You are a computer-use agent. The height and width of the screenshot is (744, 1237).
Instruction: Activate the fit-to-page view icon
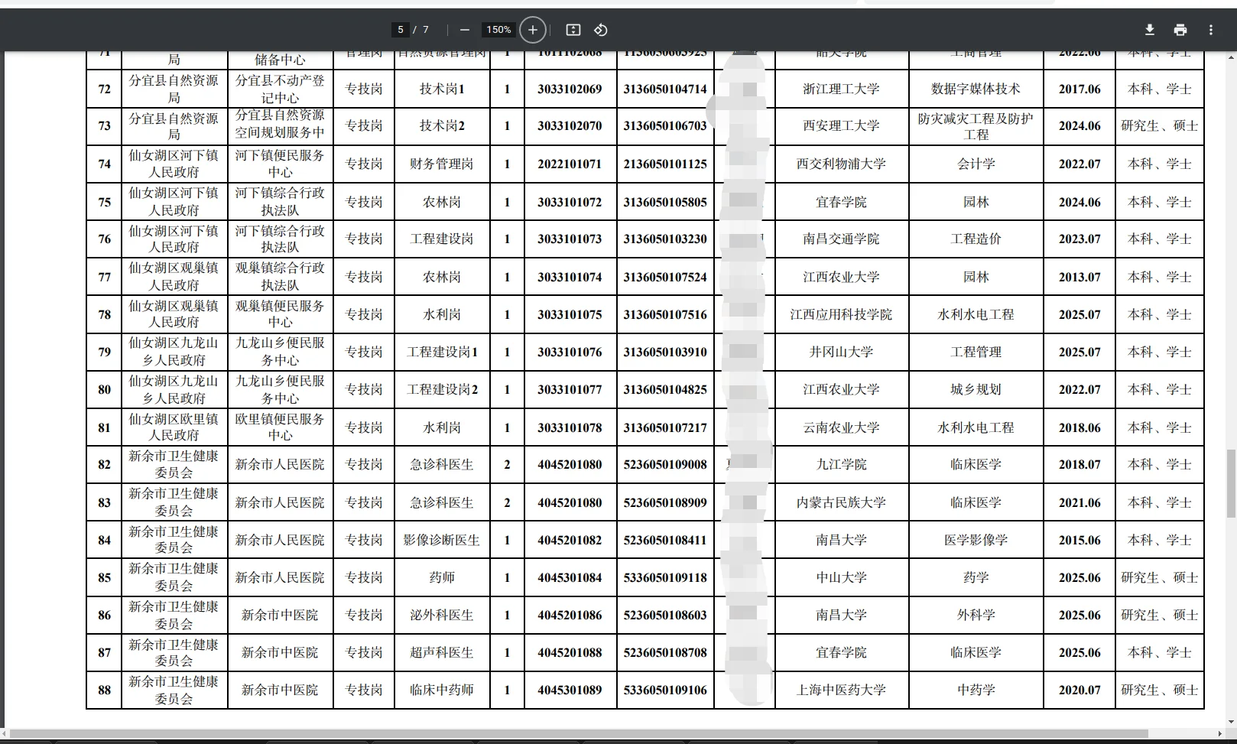pyautogui.click(x=572, y=29)
